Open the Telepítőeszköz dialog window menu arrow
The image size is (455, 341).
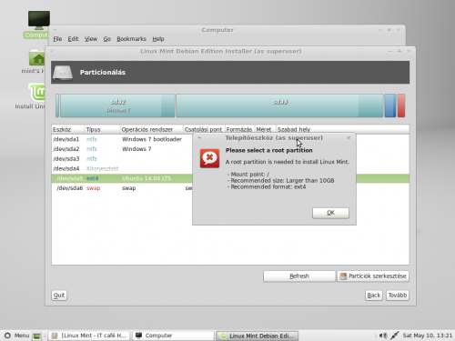click(199, 138)
